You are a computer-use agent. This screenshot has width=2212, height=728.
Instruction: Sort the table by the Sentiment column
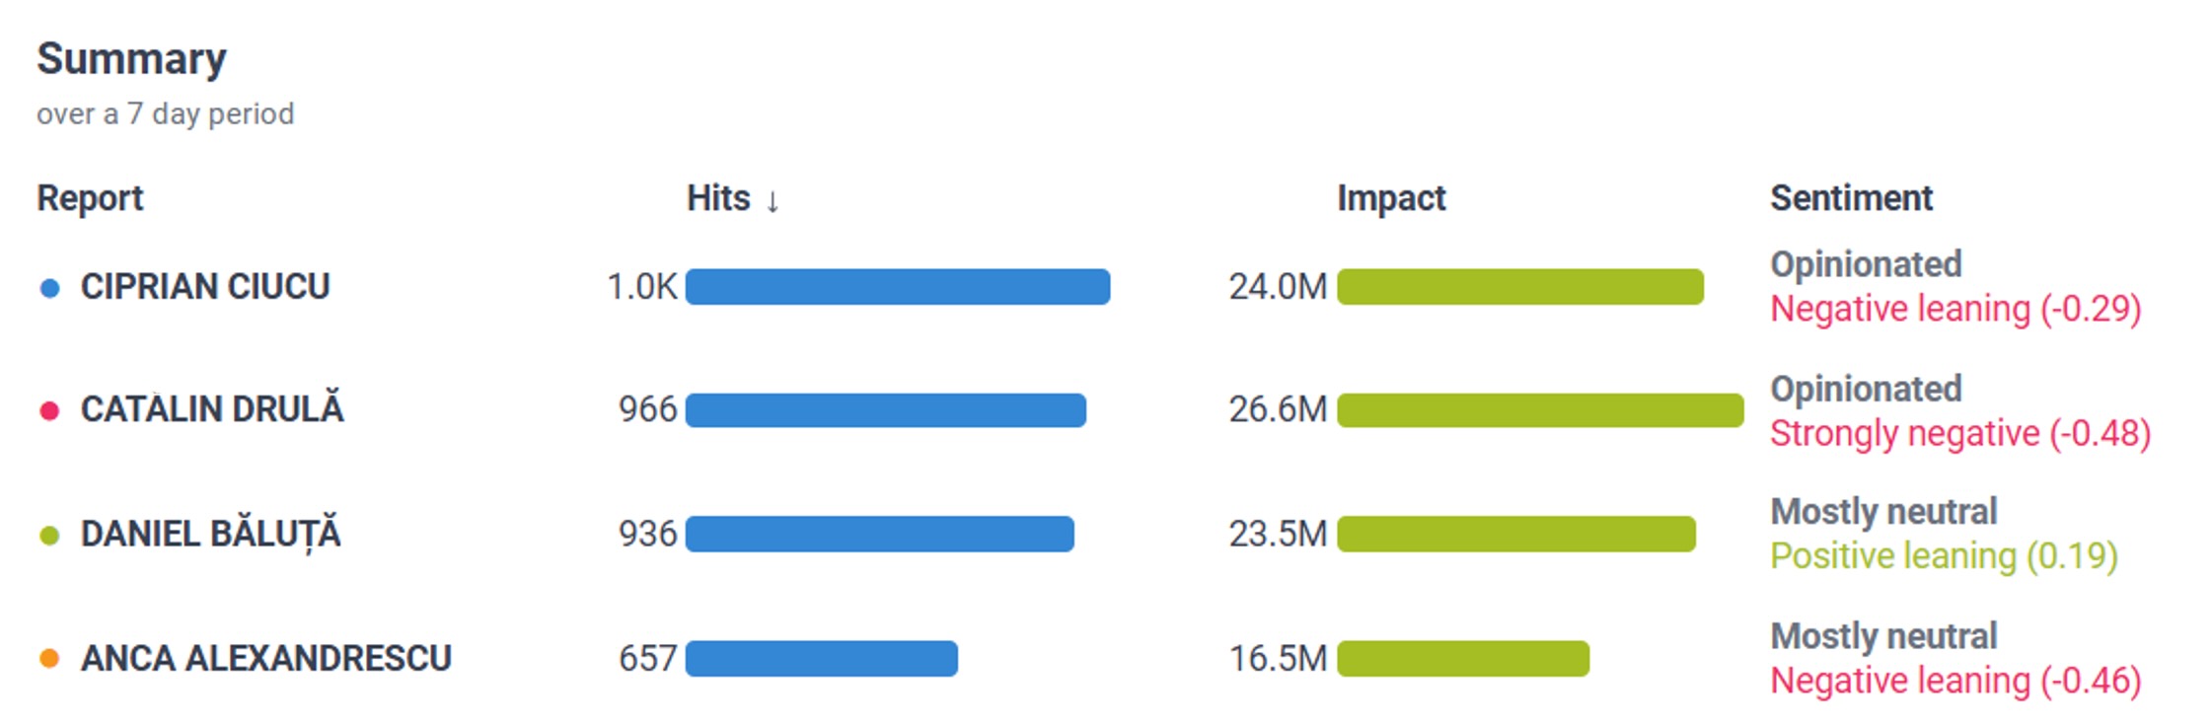click(x=1851, y=198)
